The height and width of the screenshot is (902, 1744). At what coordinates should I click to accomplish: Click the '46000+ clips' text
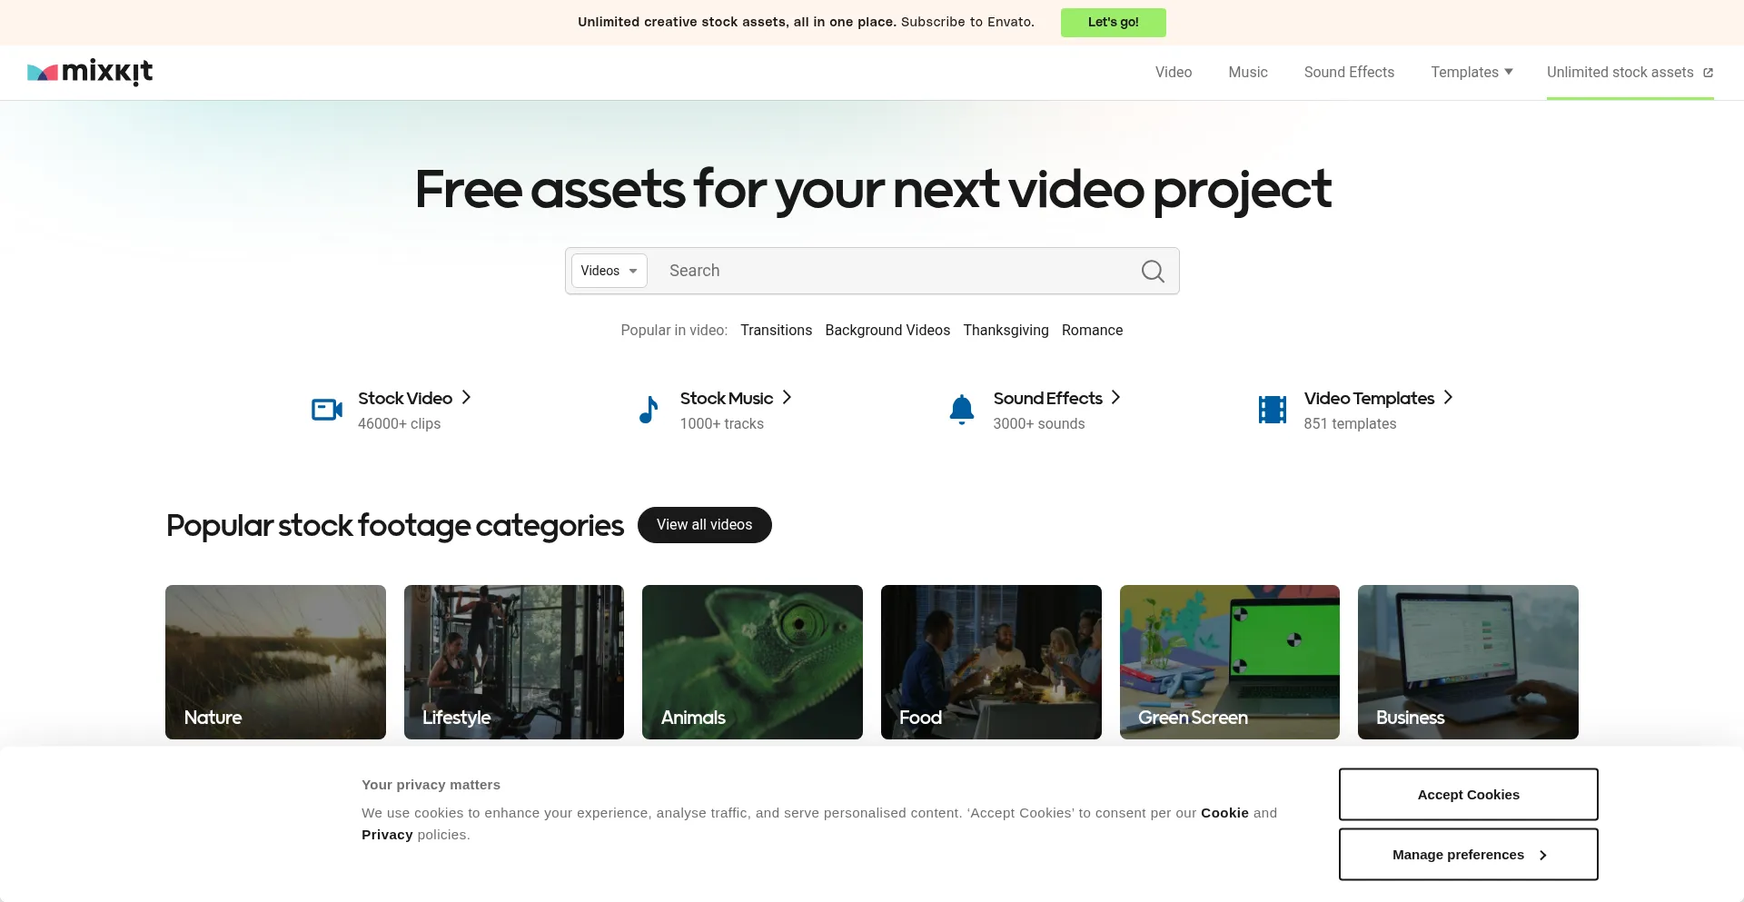399,423
